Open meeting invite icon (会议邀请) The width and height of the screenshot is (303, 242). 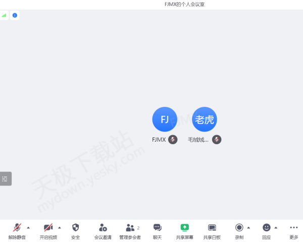(x=103, y=227)
